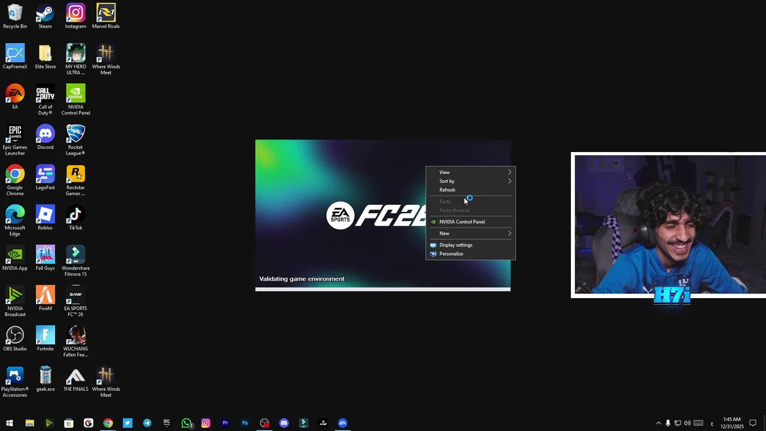This screenshot has height=431, width=766.
Task: Open the clock and calendar flyout
Action: pos(732,423)
